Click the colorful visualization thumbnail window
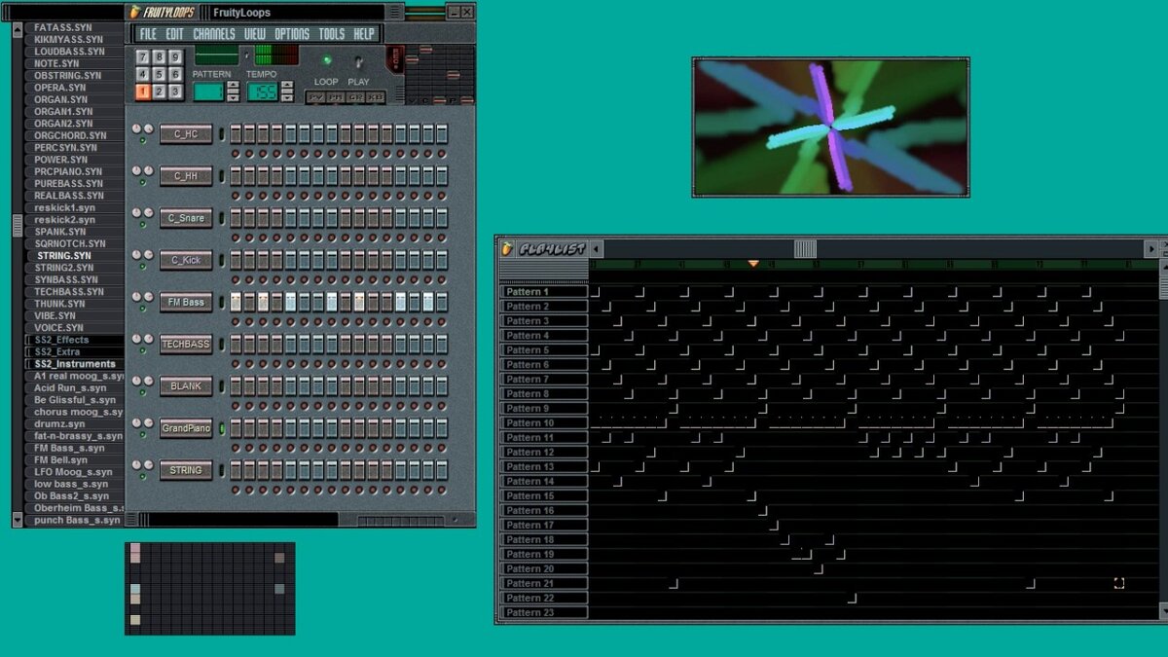1168x657 pixels. (x=830, y=127)
